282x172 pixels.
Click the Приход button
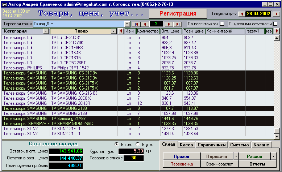coord(182,156)
